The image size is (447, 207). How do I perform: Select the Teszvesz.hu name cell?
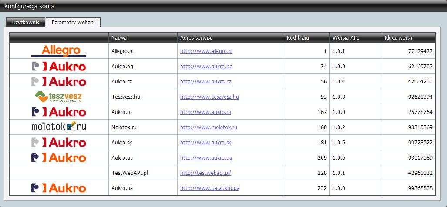143,97
